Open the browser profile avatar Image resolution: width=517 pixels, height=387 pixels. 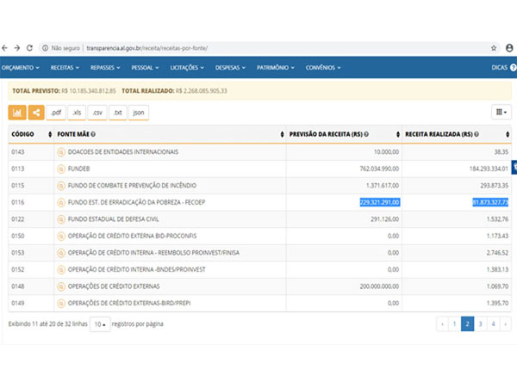509,48
